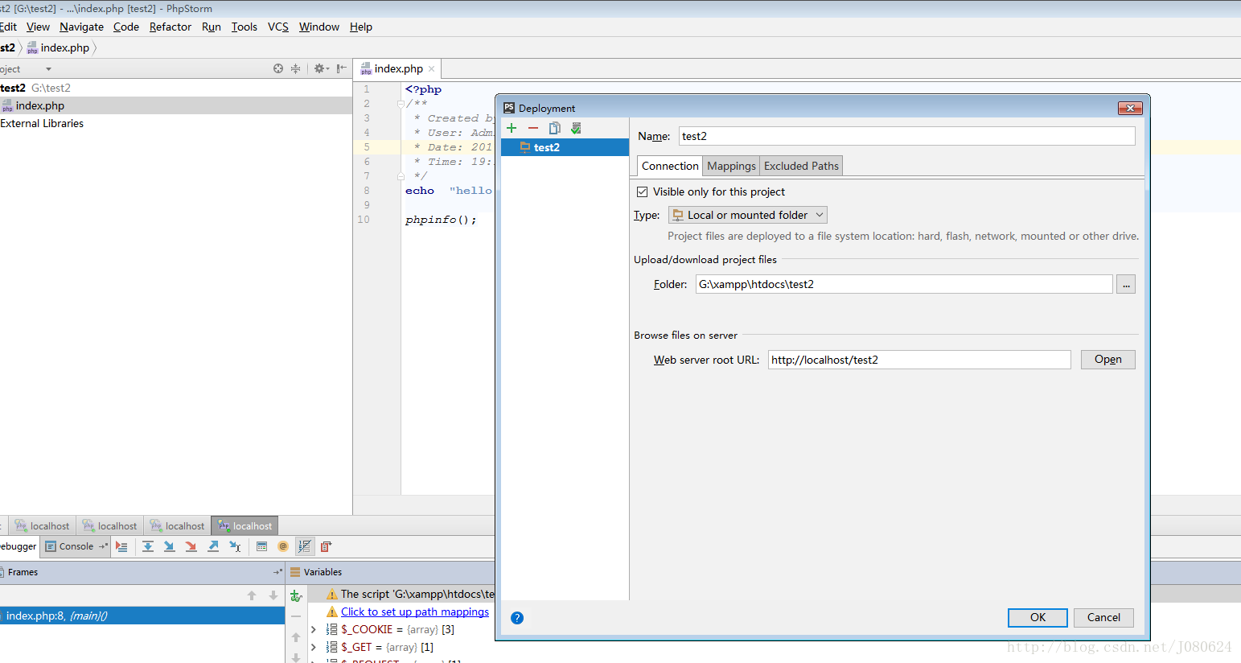
Task: Open the Type dropdown showing Local or mounted folder
Action: tap(747, 215)
